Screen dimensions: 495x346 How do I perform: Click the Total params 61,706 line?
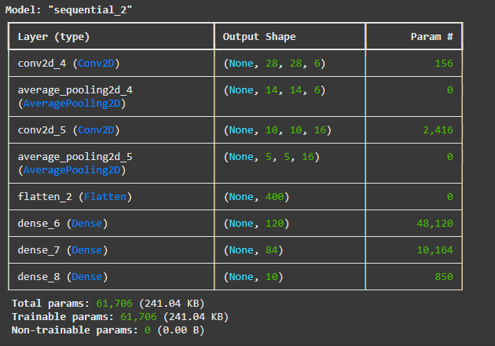(108, 304)
